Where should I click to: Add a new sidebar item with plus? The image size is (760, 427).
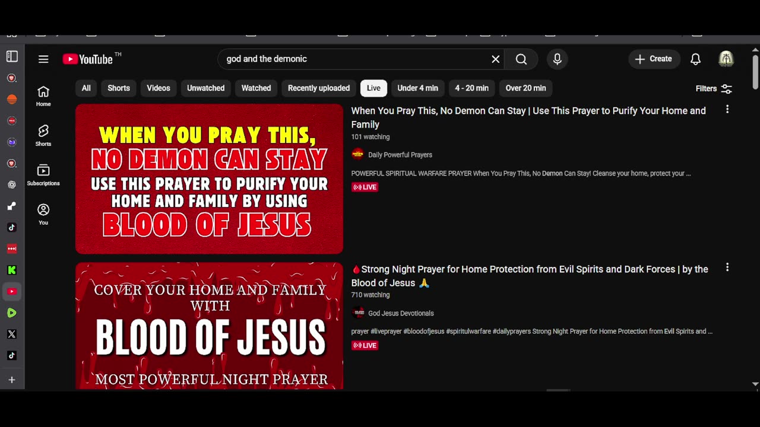pos(12,380)
